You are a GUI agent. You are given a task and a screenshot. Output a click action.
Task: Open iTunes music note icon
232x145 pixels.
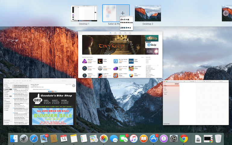pyautogui.click(x=133, y=139)
